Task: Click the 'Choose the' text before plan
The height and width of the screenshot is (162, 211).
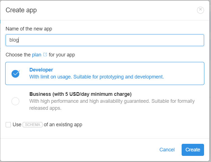Action: point(18,55)
